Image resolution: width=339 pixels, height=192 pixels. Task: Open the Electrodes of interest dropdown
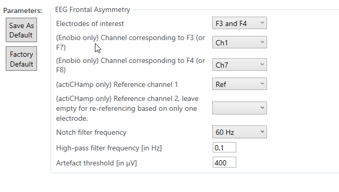(239, 23)
